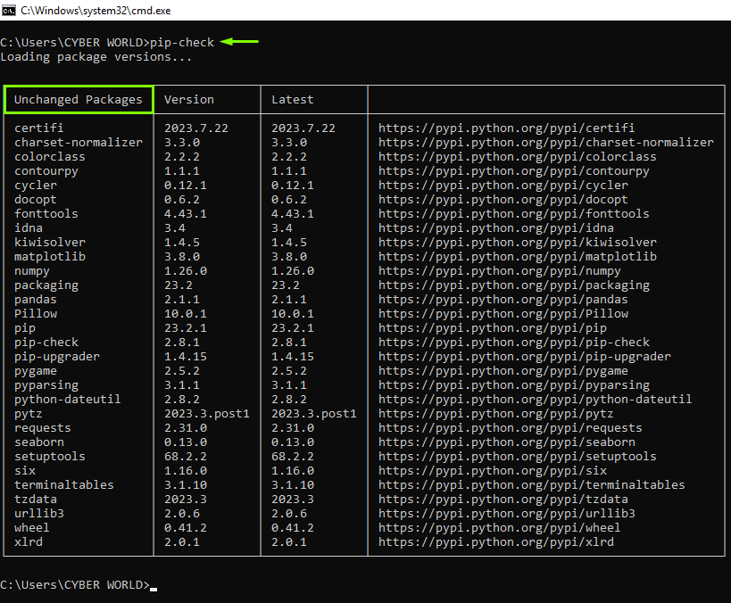Click the window title text 'C:\Windows\system32\cmd.exe'

point(96,10)
